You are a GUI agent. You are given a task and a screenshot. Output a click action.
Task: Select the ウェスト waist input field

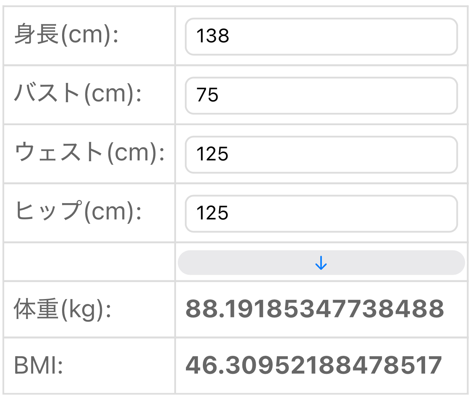coord(321,155)
